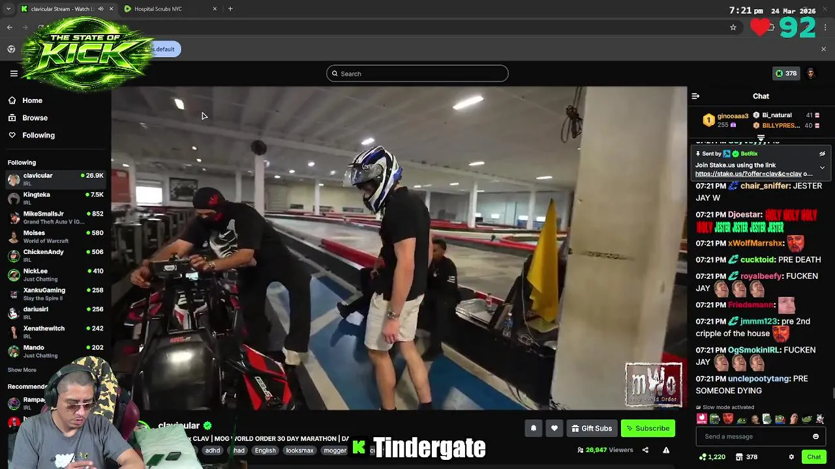835x469 pixels.
Task: Open NickLee channel in Following list
Action: pyautogui.click(x=55, y=274)
